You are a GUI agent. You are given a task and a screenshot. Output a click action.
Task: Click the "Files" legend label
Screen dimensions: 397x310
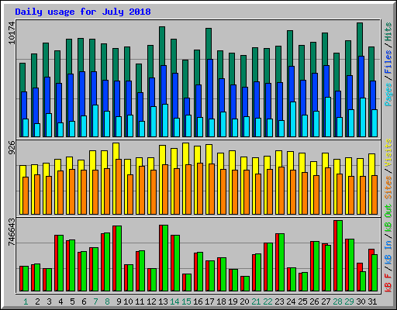click(x=388, y=62)
